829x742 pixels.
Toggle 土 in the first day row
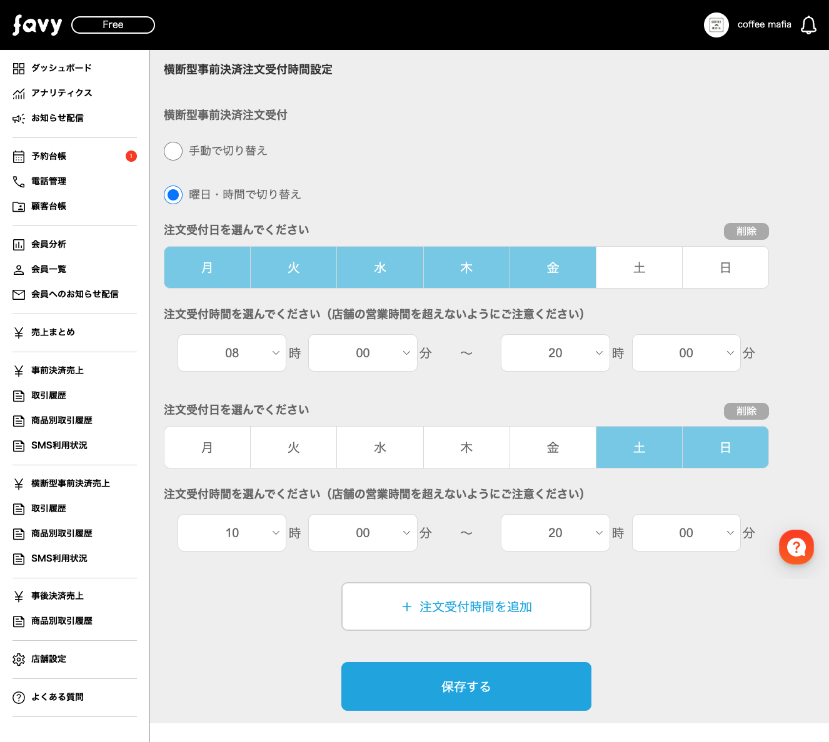[x=639, y=267]
